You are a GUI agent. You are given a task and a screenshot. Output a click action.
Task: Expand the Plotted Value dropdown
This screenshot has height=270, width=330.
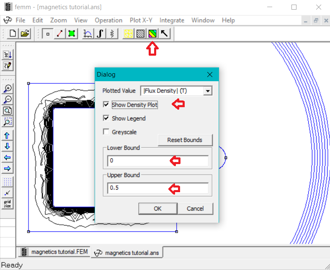pos(208,91)
